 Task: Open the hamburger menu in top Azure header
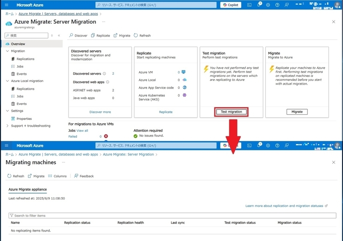click(6, 5)
